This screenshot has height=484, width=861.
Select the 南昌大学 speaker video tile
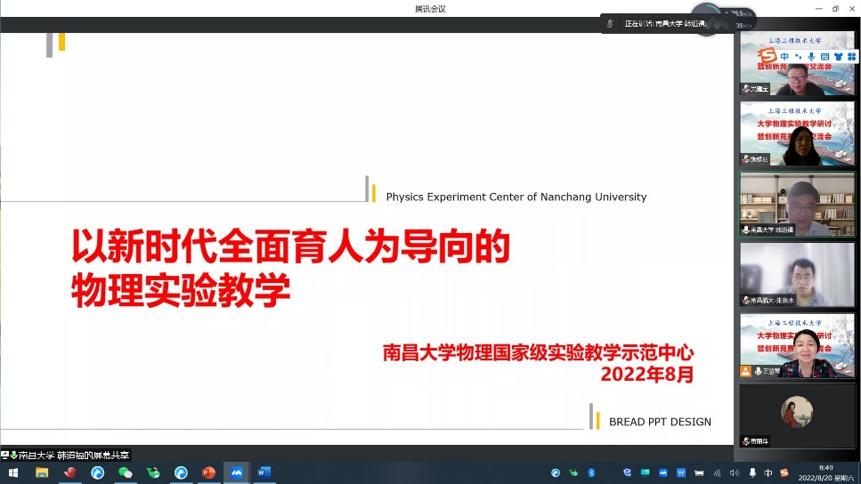(x=797, y=204)
